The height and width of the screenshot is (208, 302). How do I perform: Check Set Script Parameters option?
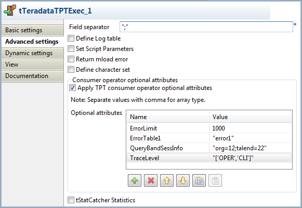click(x=71, y=49)
